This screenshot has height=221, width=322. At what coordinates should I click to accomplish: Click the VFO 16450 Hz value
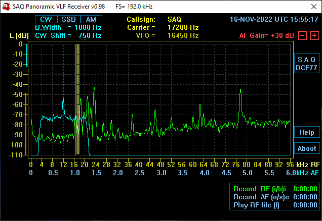183,36
